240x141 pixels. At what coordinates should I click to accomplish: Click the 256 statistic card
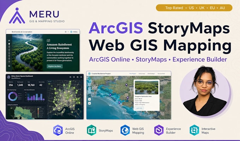[11, 84]
